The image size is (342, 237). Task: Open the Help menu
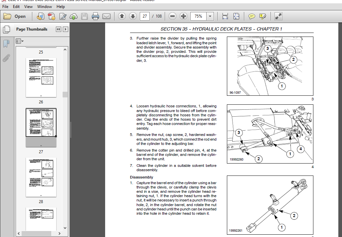point(61,7)
